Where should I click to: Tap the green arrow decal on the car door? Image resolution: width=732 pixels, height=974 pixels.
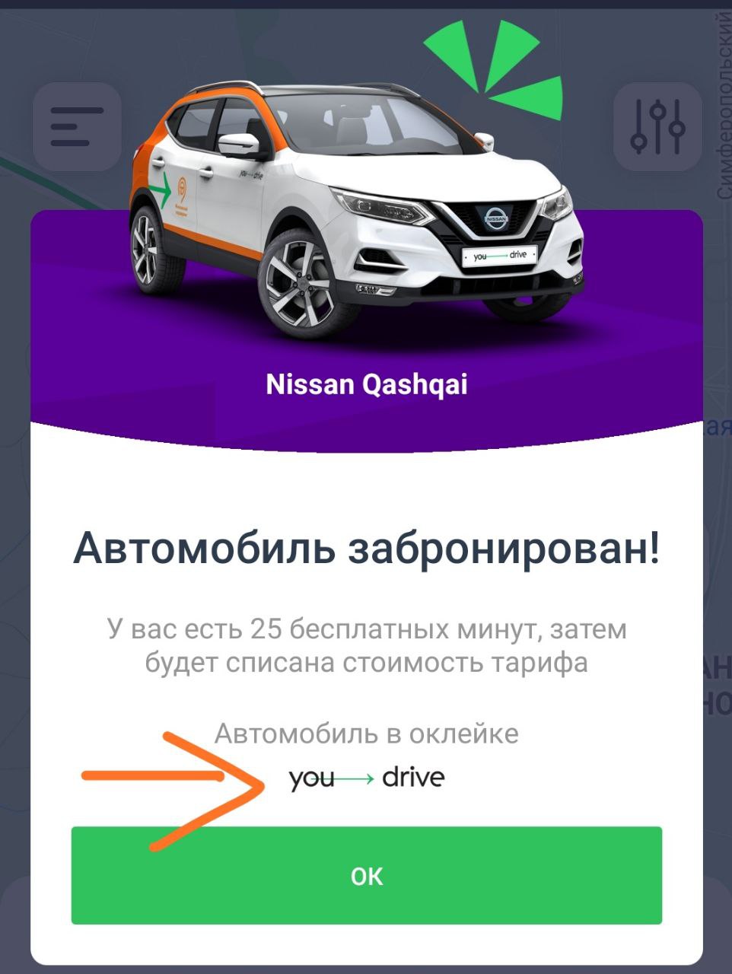(160, 191)
